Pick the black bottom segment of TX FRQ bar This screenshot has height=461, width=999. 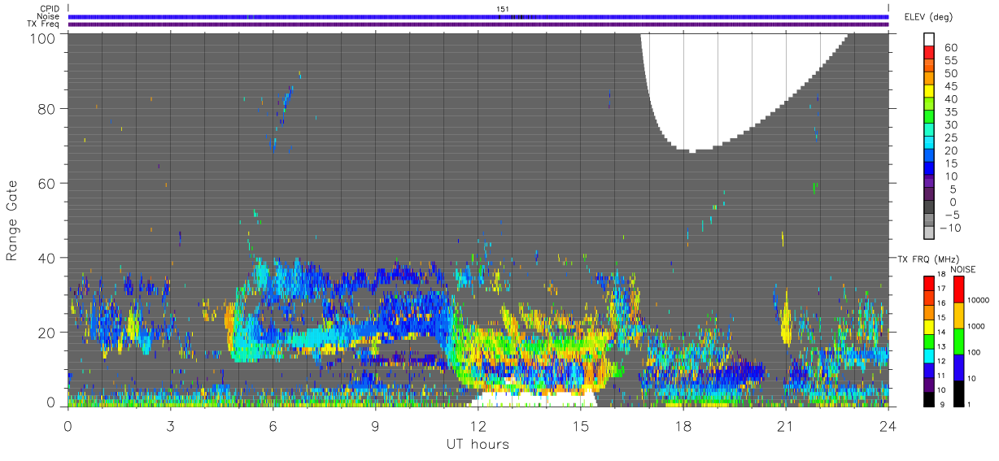click(x=929, y=399)
